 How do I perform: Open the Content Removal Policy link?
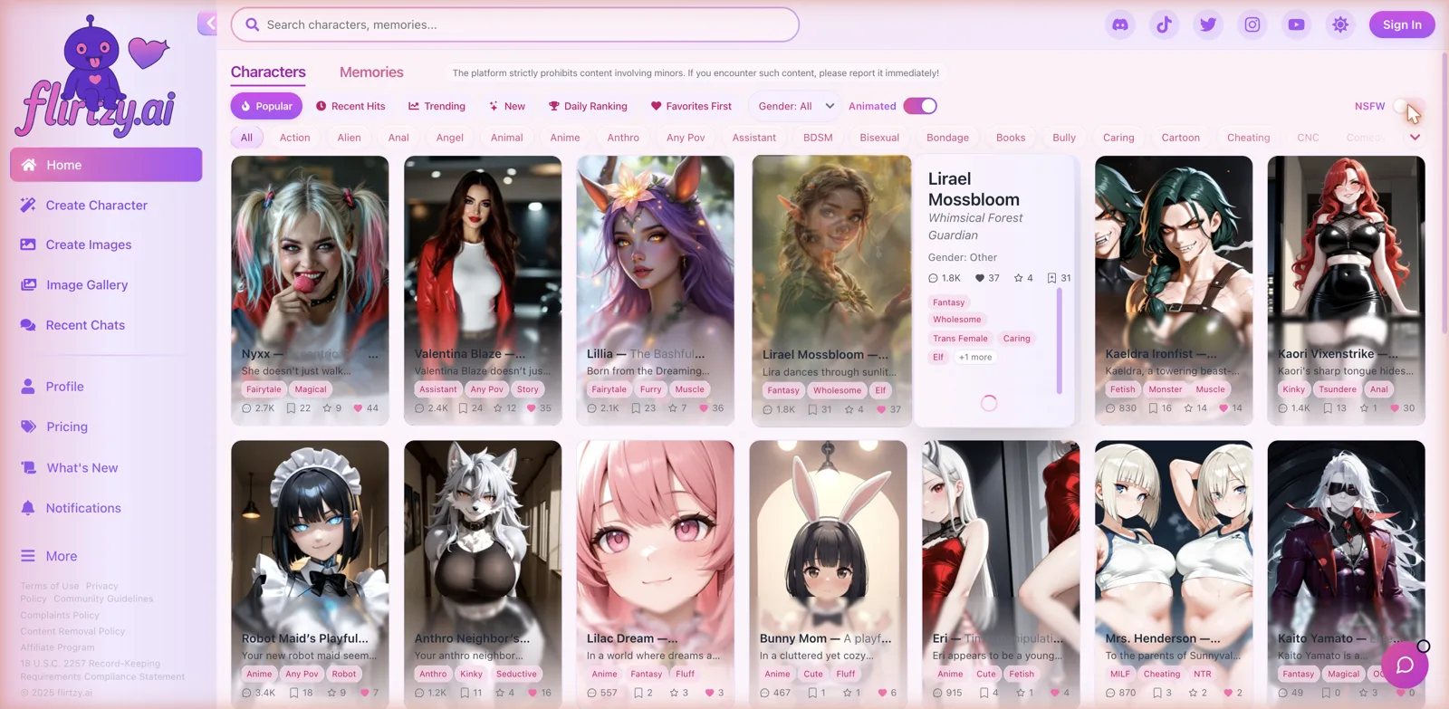(72, 631)
